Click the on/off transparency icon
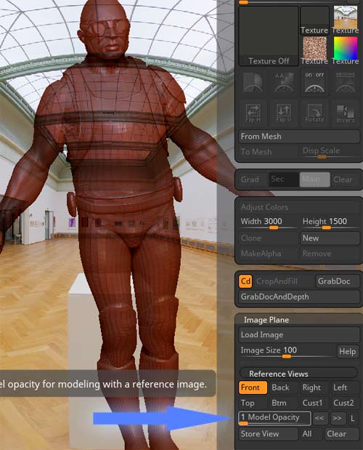 [x=314, y=82]
